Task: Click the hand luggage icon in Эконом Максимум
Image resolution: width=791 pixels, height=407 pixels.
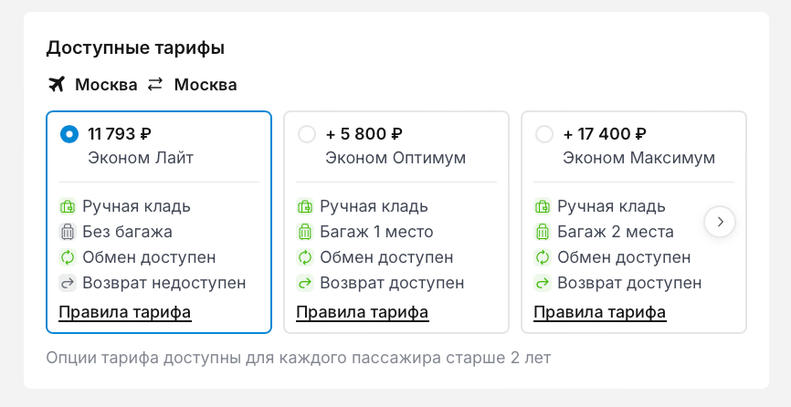Action: coord(542,206)
